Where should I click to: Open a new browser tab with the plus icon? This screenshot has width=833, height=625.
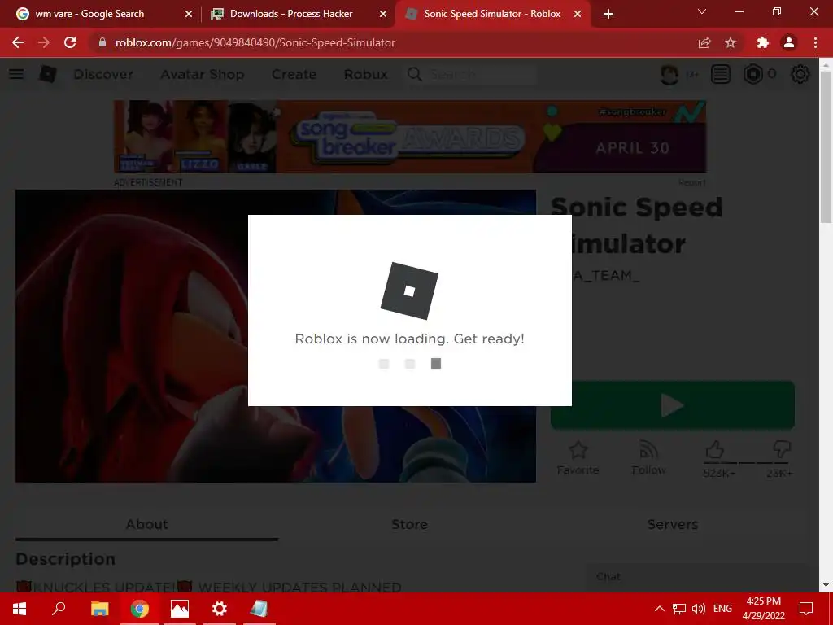coord(608,14)
